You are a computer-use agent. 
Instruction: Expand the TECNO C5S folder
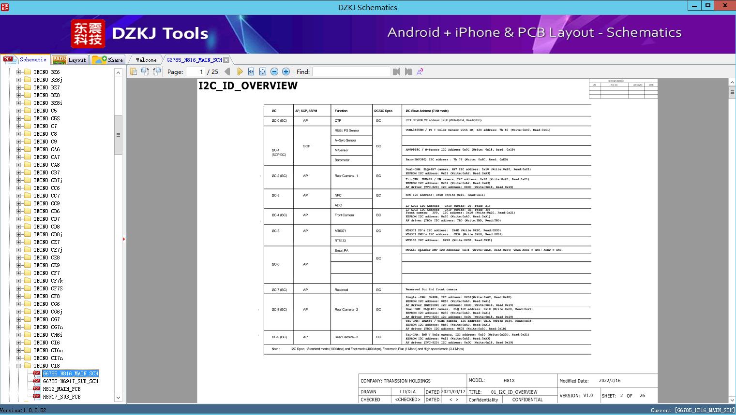19,118
